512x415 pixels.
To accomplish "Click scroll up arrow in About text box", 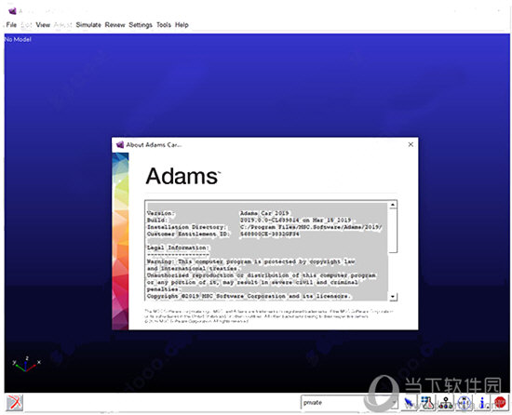I will pos(393,205).
